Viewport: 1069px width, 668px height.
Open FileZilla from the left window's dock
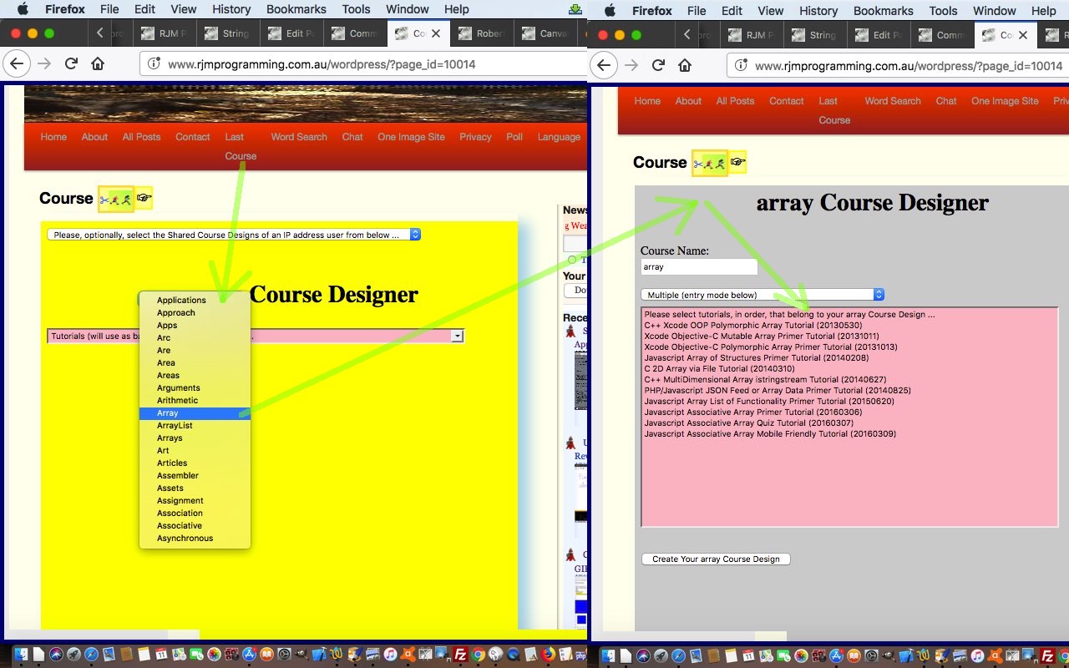coord(460,655)
